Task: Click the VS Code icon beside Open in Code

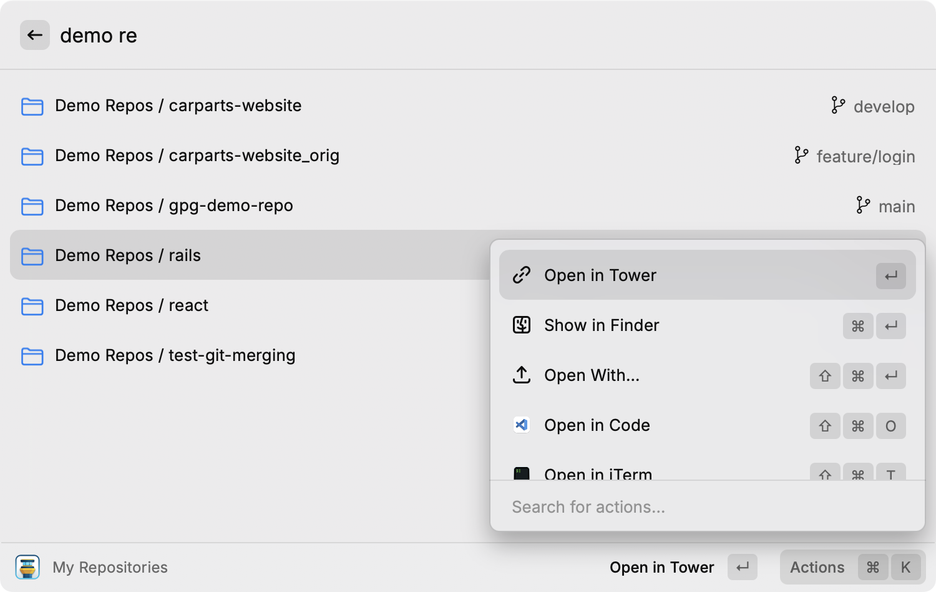Action: [521, 425]
